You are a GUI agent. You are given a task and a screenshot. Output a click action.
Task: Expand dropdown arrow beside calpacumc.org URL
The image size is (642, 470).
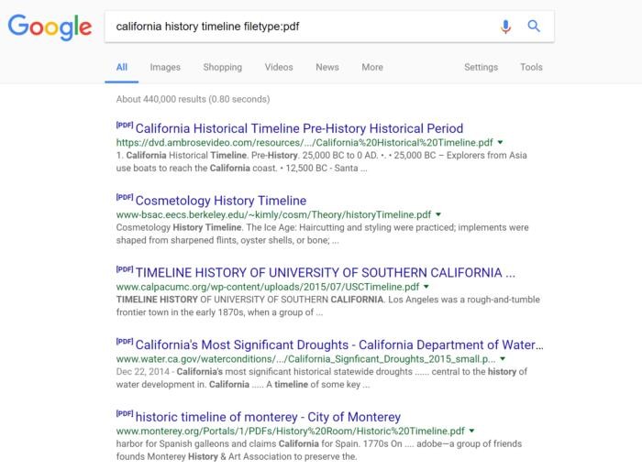[x=427, y=287]
